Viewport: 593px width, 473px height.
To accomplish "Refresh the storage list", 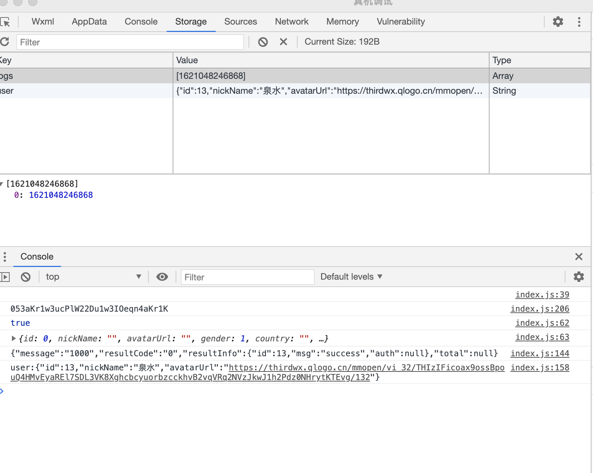I will 4,42.
